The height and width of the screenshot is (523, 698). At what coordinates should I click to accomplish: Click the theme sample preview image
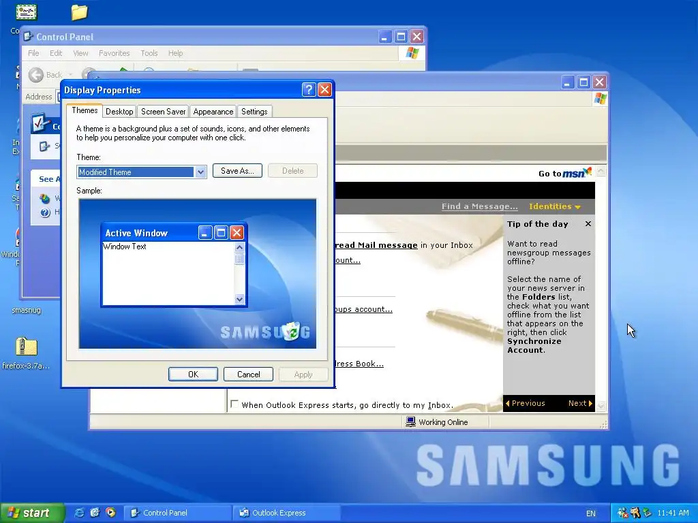pyautogui.click(x=198, y=274)
